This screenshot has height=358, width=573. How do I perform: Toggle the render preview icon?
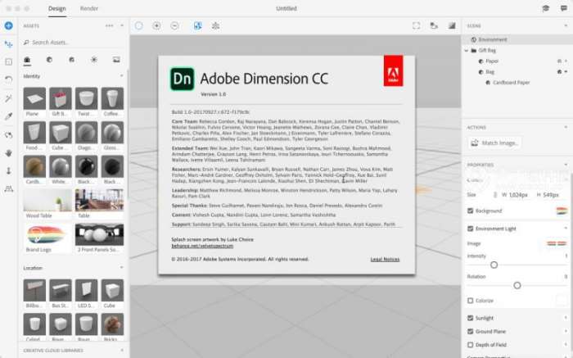point(452,25)
